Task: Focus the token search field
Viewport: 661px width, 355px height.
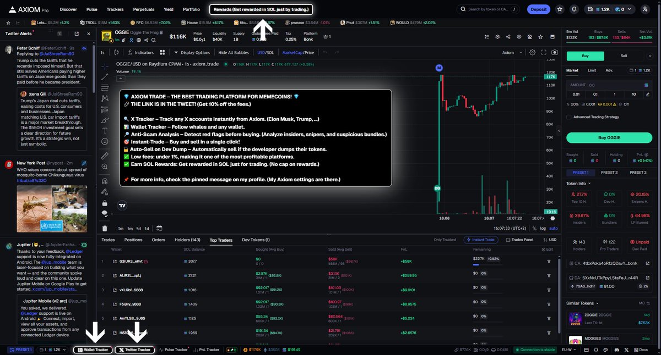Action: coord(489,9)
